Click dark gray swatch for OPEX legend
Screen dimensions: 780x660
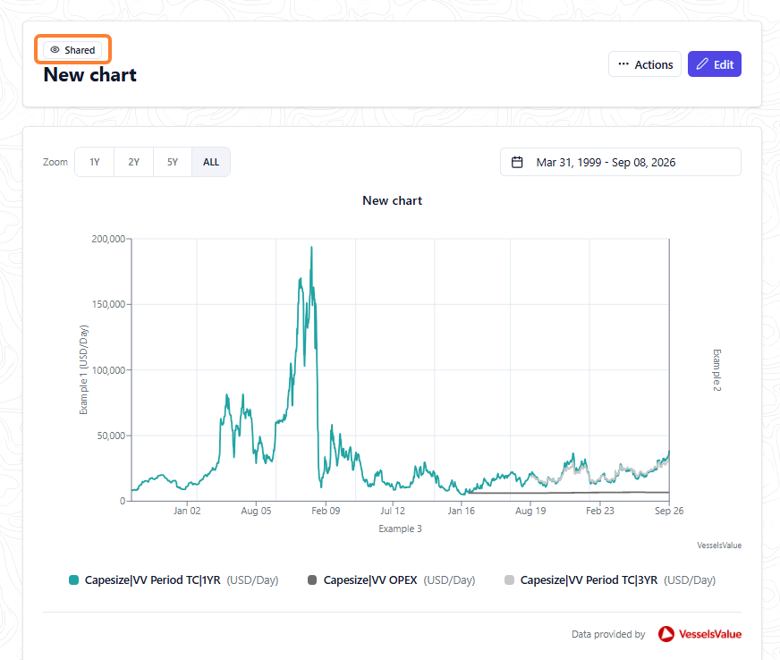pos(312,580)
